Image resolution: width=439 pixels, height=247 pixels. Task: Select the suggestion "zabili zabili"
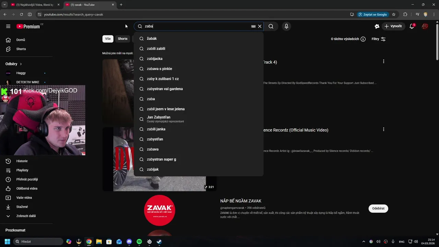point(199,49)
